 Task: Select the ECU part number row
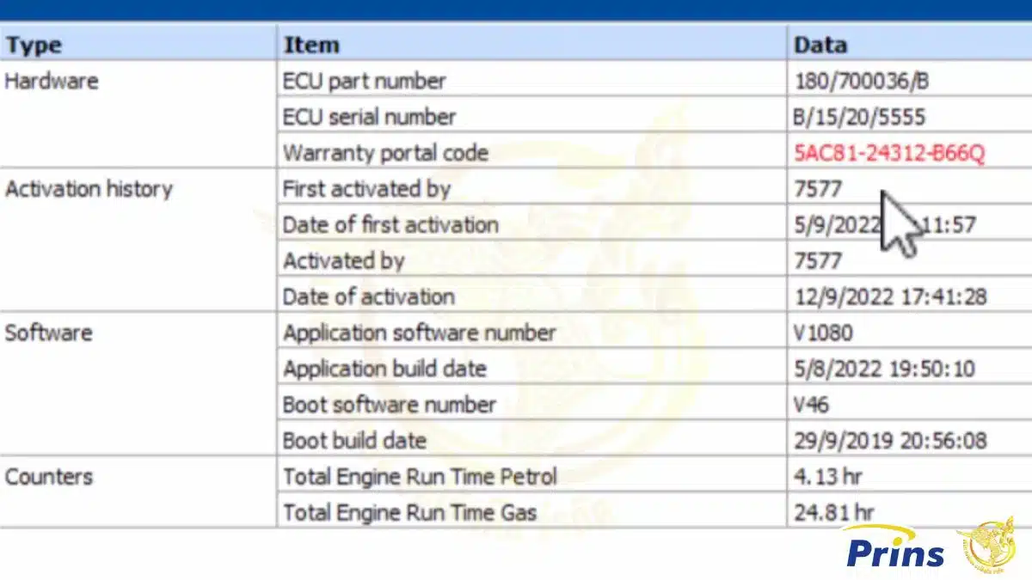click(654, 81)
